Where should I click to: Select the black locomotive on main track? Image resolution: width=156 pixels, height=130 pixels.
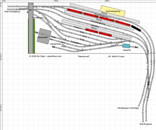(136, 28)
